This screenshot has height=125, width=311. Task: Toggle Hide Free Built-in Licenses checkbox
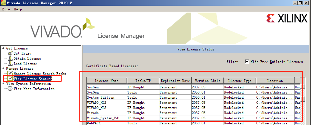click(x=247, y=62)
